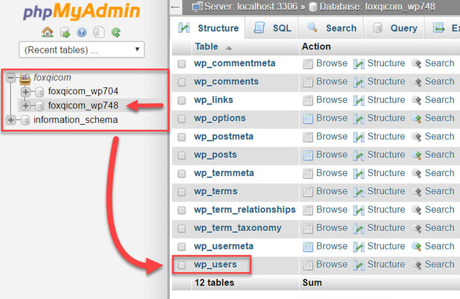Click the collapse panel left arrow icon
The height and width of the screenshot is (299, 460).
tap(175, 7)
